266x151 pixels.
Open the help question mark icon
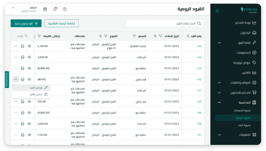pyautogui.click(x=65, y=9)
